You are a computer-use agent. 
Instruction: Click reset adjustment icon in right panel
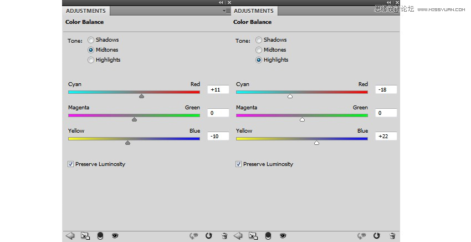tap(377, 235)
